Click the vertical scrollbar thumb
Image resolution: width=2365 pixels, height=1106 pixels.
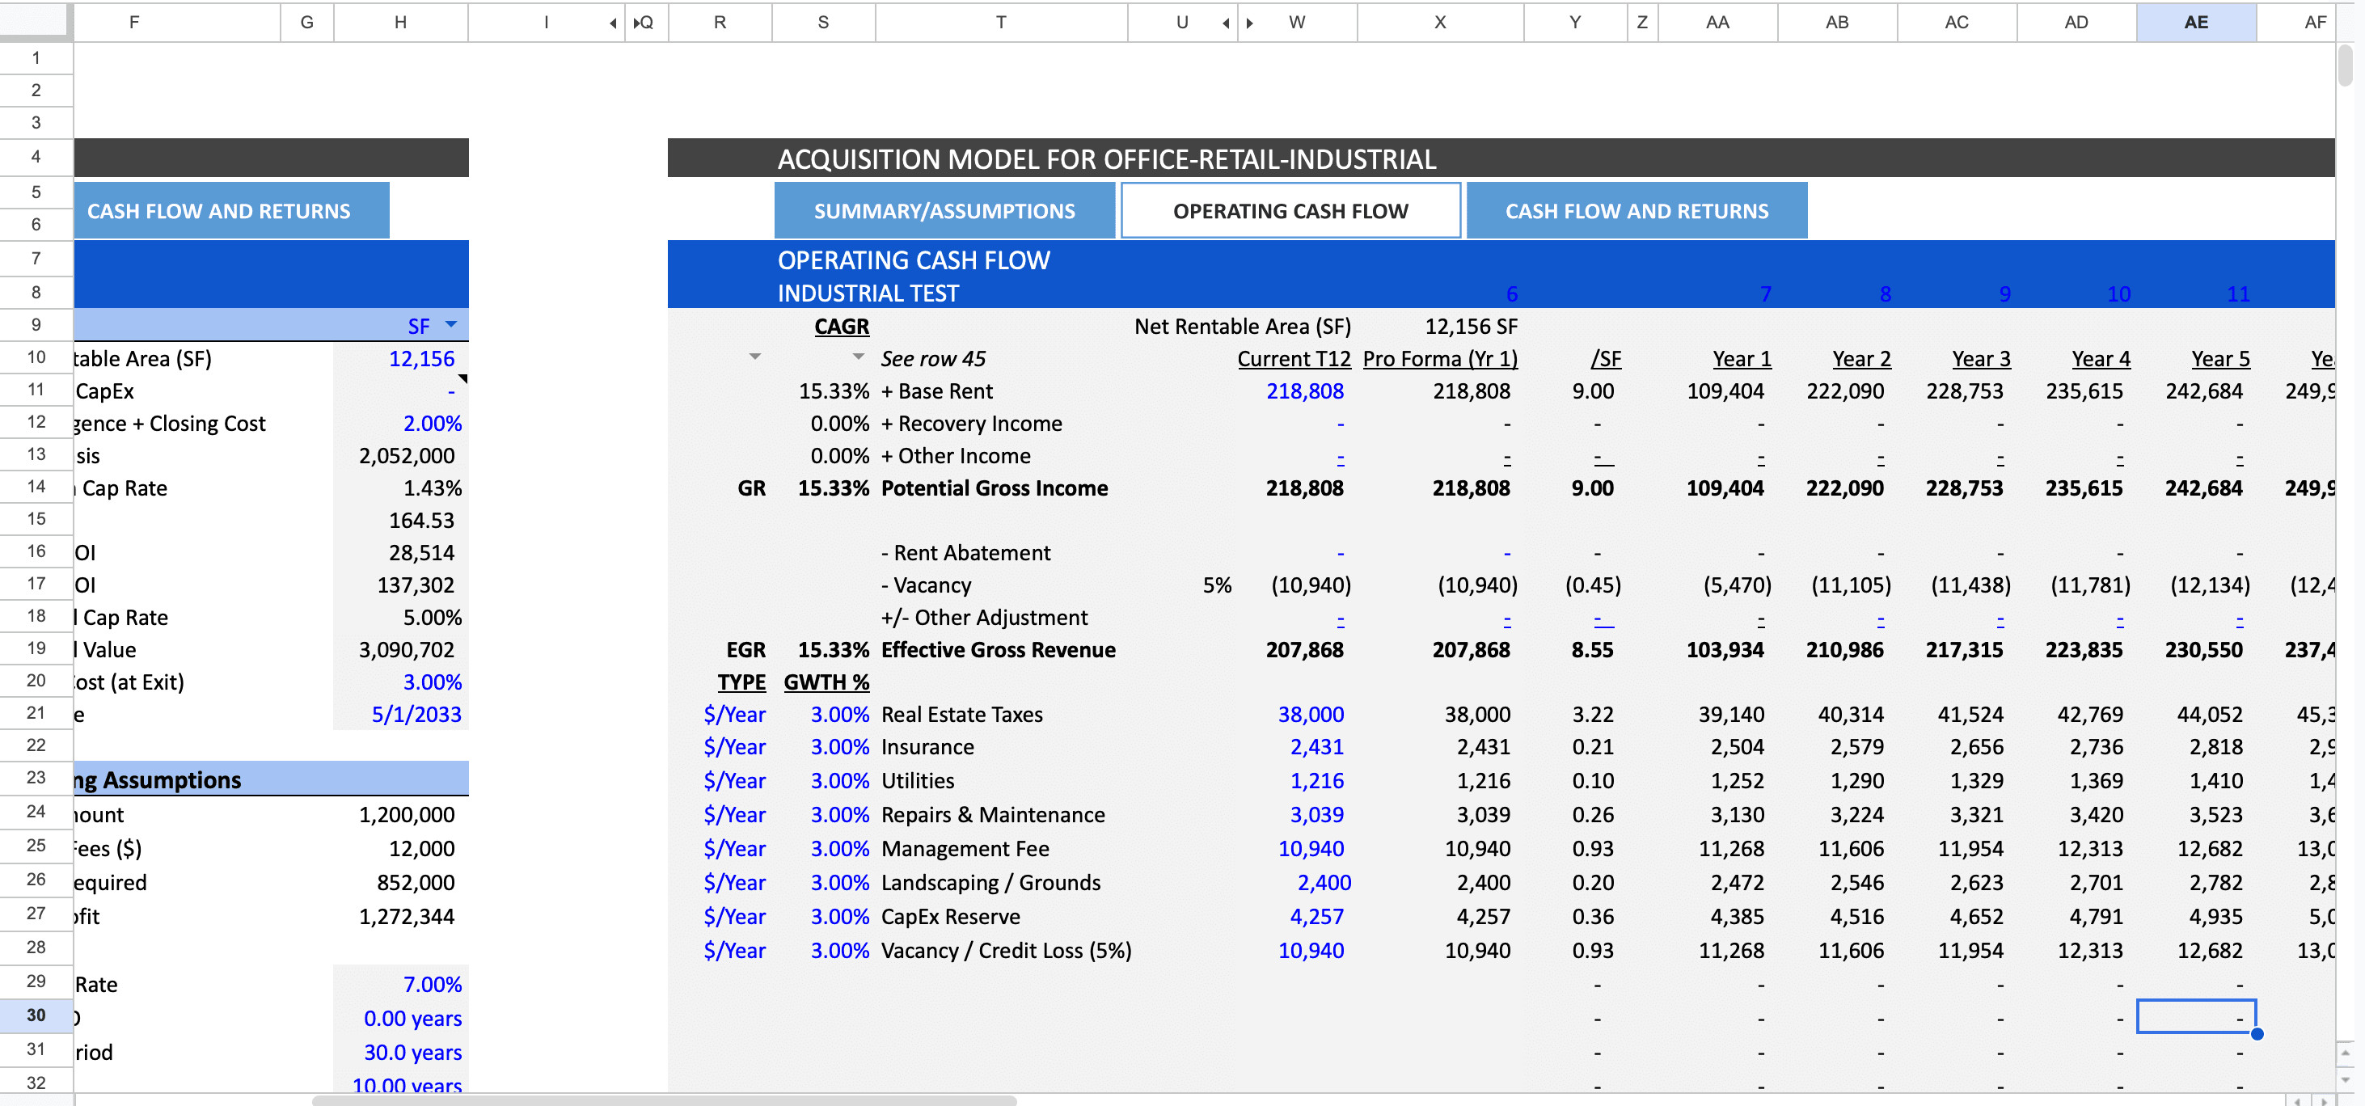[x=2345, y=65]
